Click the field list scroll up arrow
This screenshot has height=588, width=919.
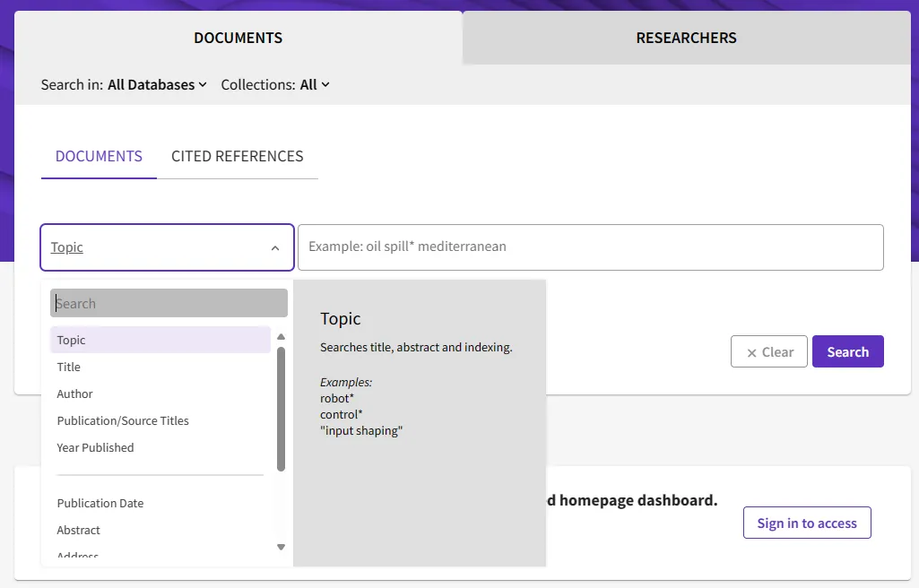[x=281, y=337]
